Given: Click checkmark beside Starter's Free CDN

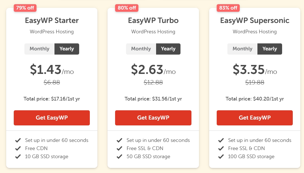Looking at the screenshot, I should (x=18, y=148).
